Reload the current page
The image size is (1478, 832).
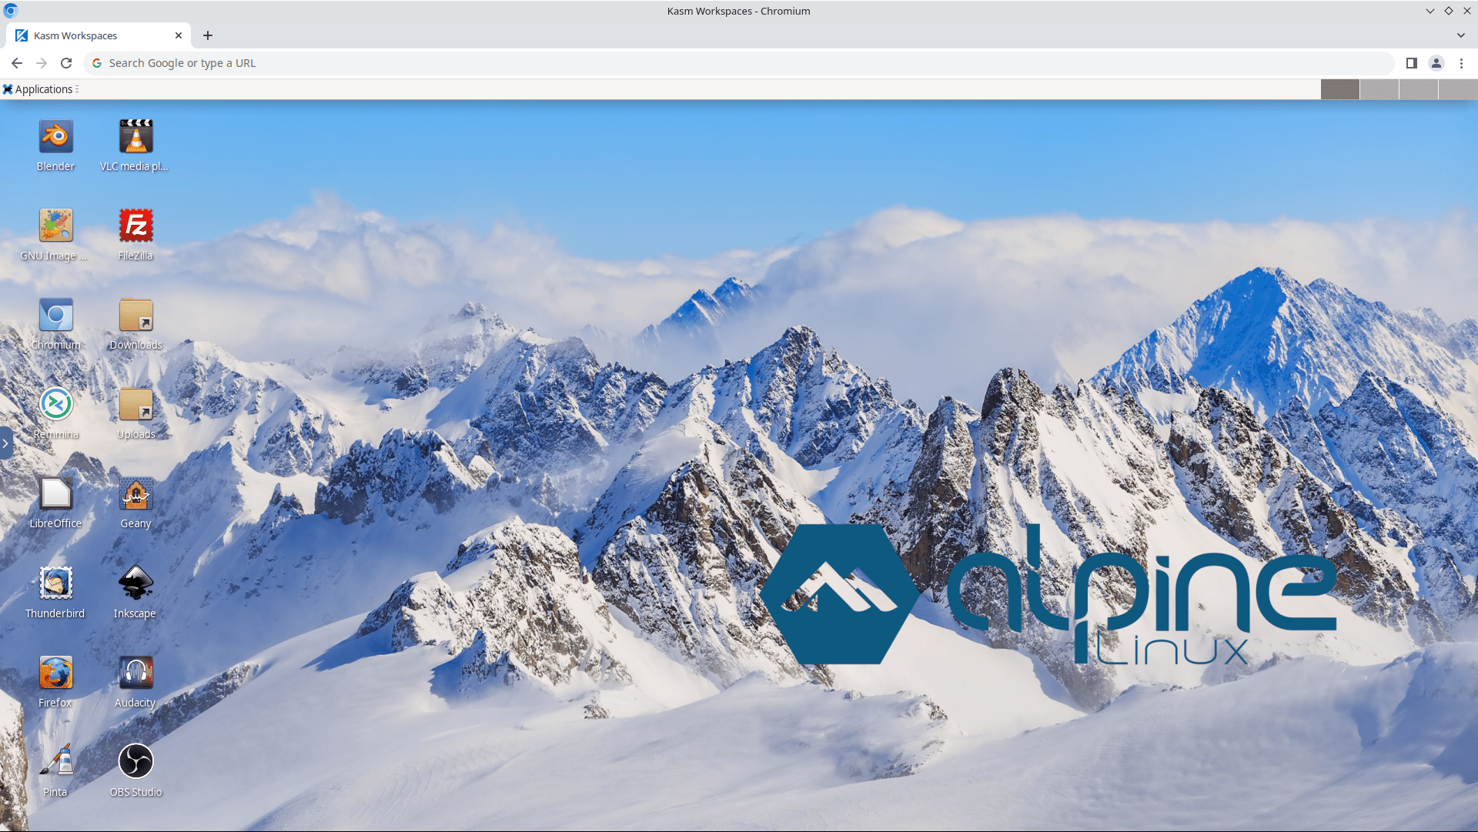point(66,63)
